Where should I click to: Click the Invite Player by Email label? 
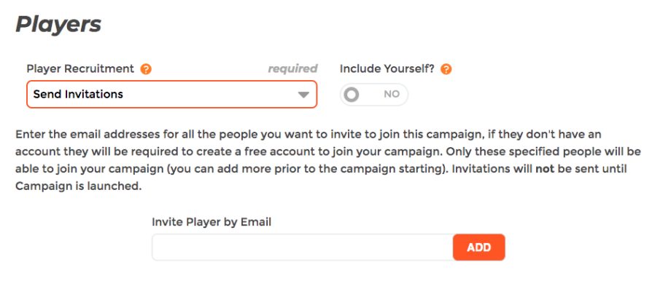tap(212, 222)
